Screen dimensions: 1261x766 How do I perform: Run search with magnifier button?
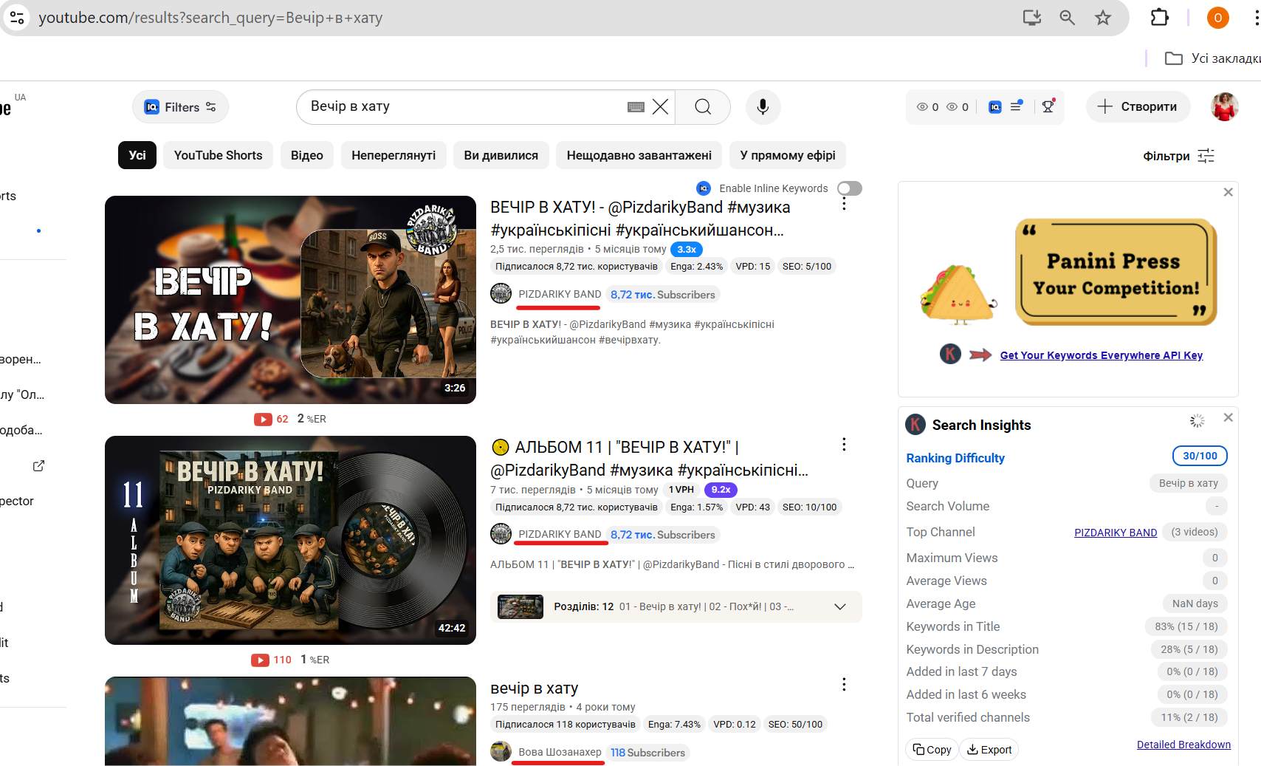(x=703, y=107)
